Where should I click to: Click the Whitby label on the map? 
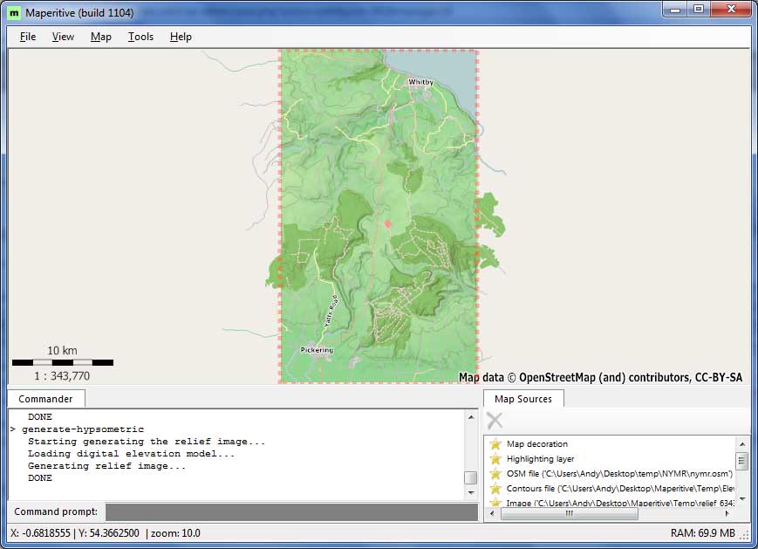click(421, 82)
